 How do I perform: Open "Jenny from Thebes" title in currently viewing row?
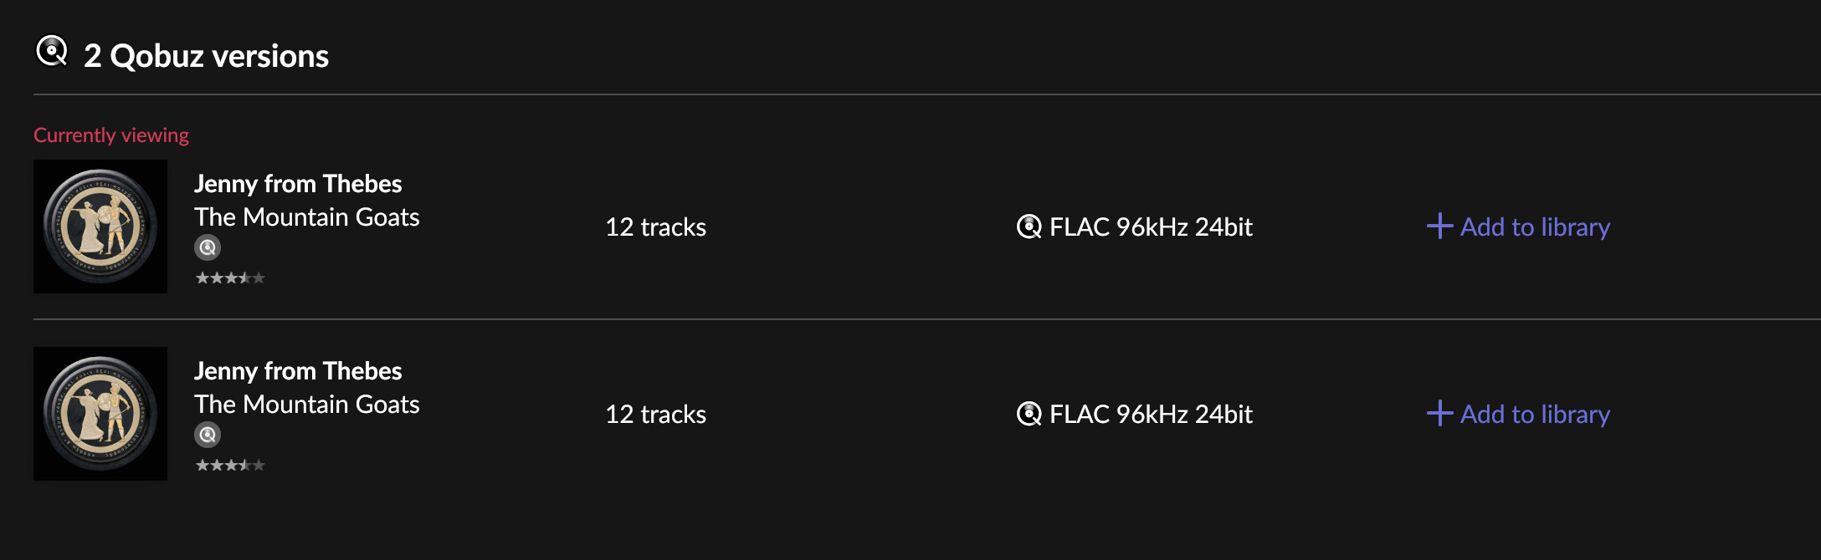[x=298, y=184]
